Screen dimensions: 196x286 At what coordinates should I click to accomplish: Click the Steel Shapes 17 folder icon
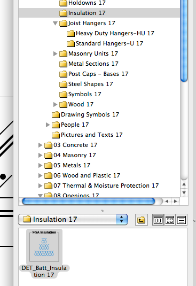tap(63, 84)
